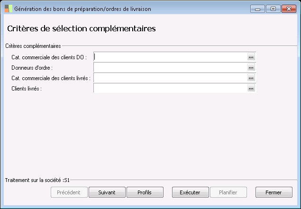The width and height of the screenshot is (301, 209).
Task: Focus the Cat. commerciale des clients DO field
Action: (x=170, y=57)
